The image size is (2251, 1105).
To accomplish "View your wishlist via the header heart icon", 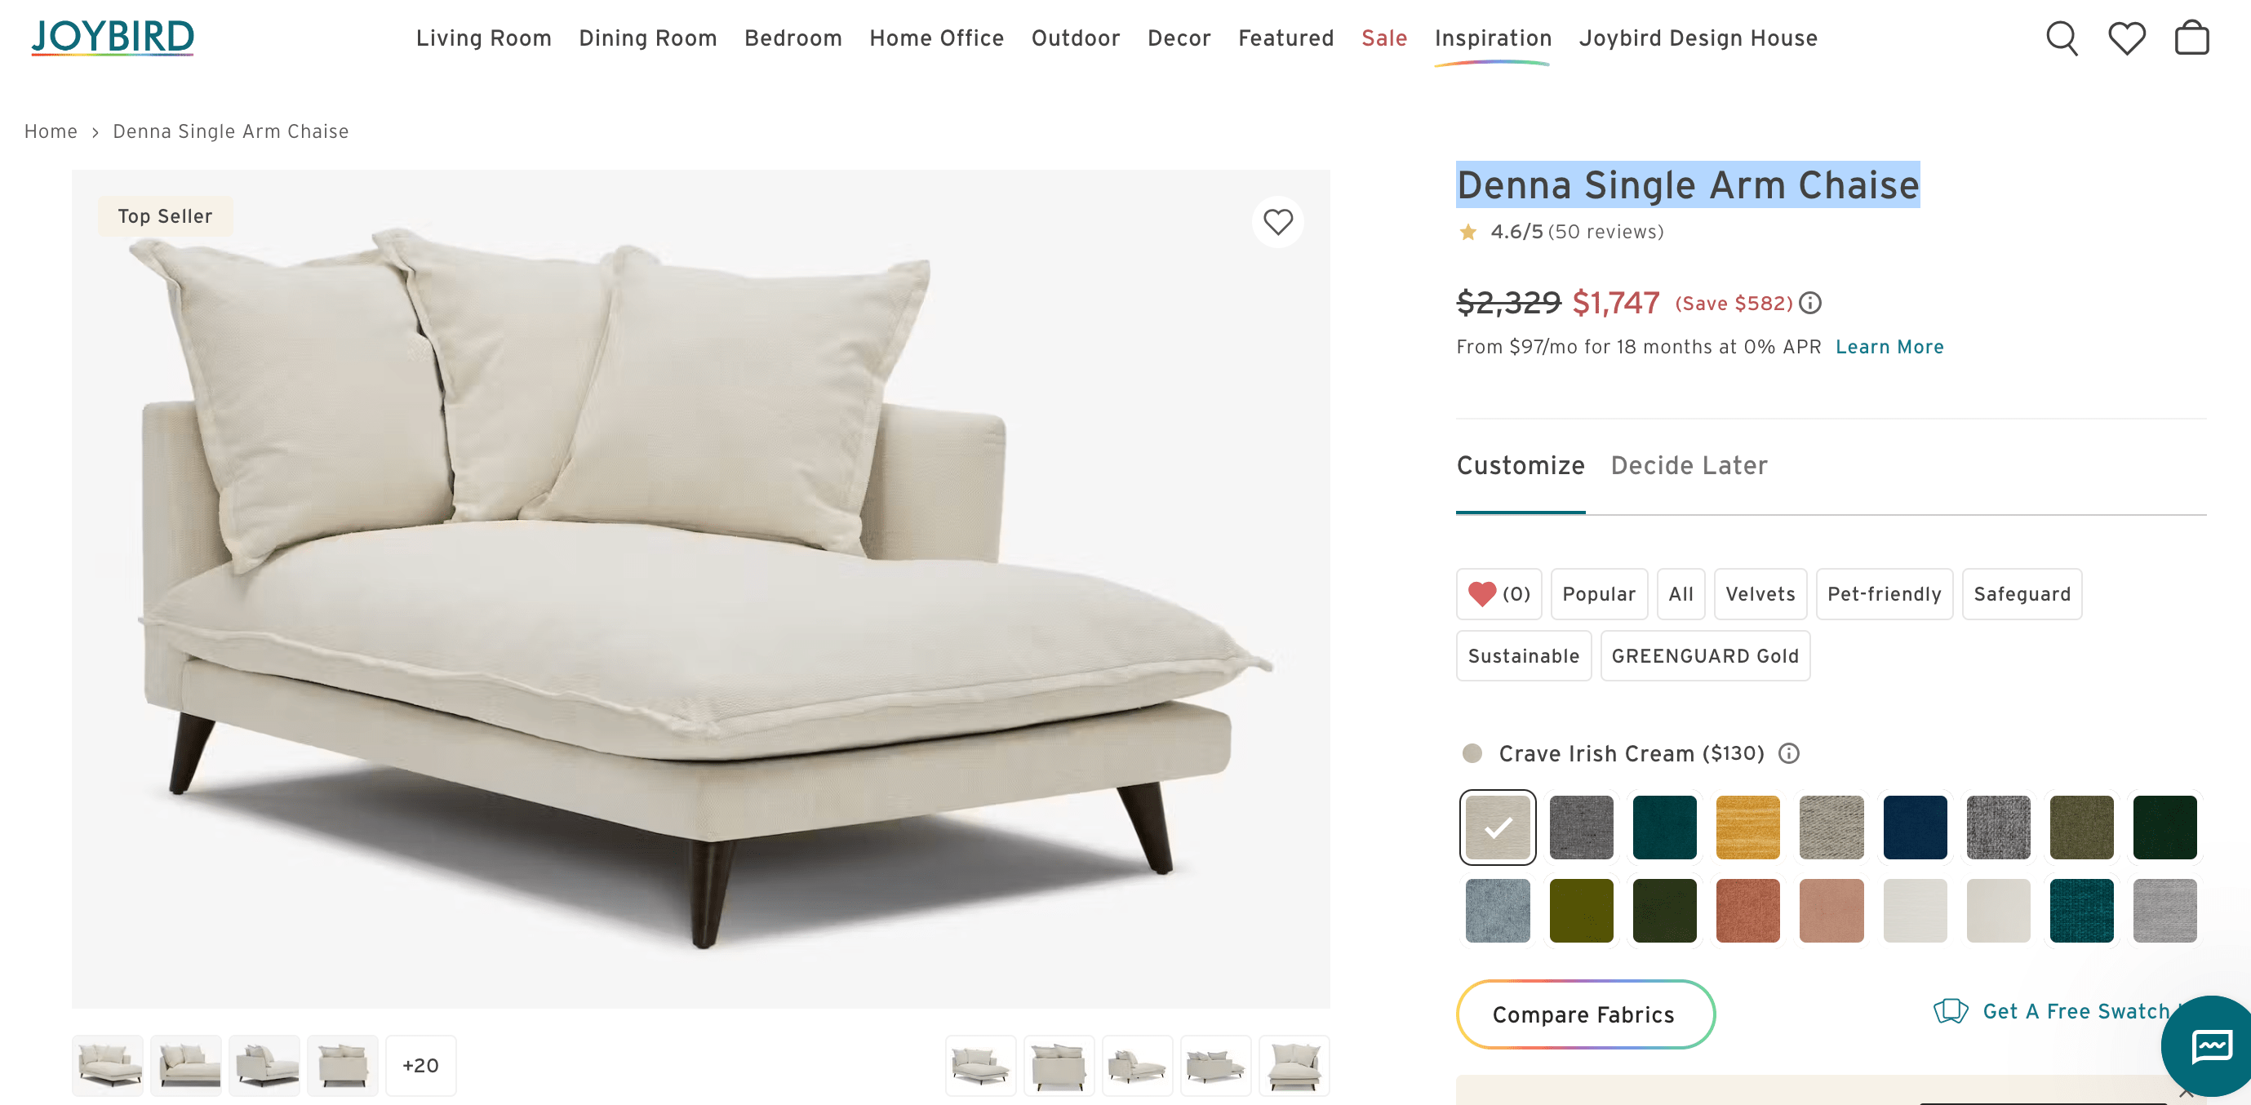I will coord(2127,38).
